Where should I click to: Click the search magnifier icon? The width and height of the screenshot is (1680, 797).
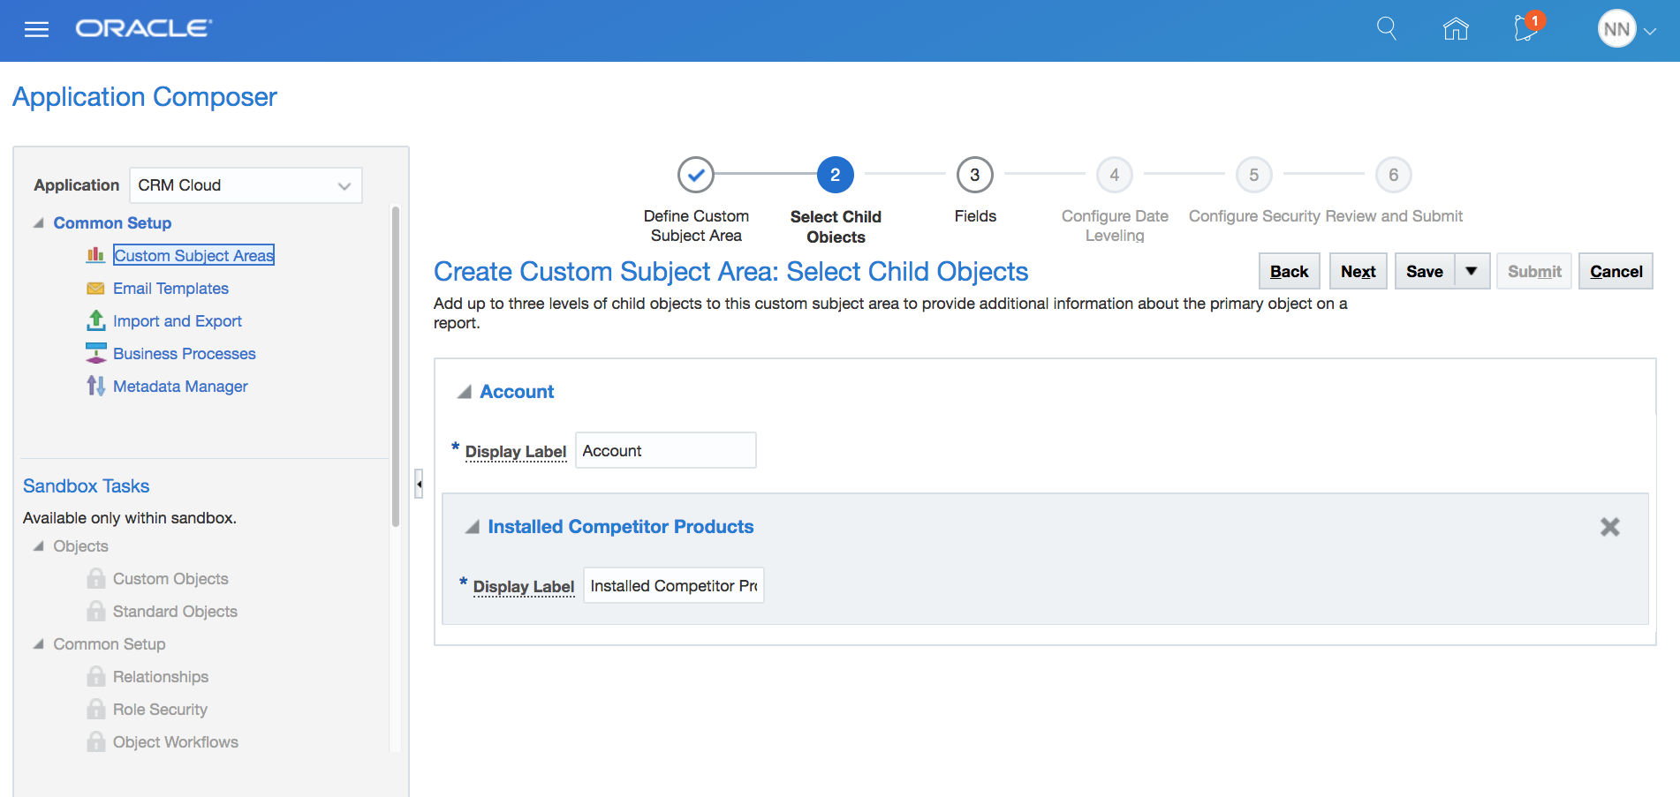[x=1387, y=29]
